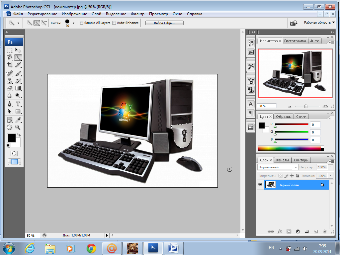Click the red R color slider

point(292,124)
